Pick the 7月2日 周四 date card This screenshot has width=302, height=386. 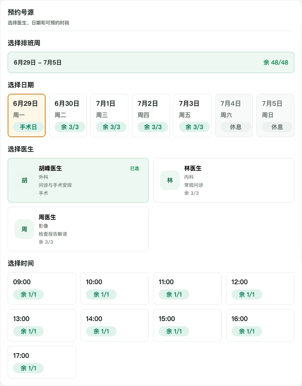tap(151, 115)
